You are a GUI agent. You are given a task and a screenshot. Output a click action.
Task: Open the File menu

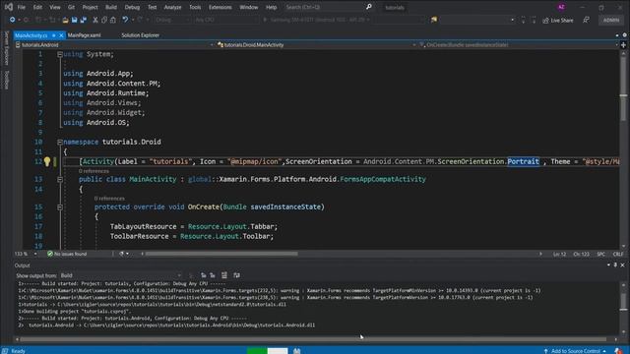pyautogui.click(x=22, y=7)
